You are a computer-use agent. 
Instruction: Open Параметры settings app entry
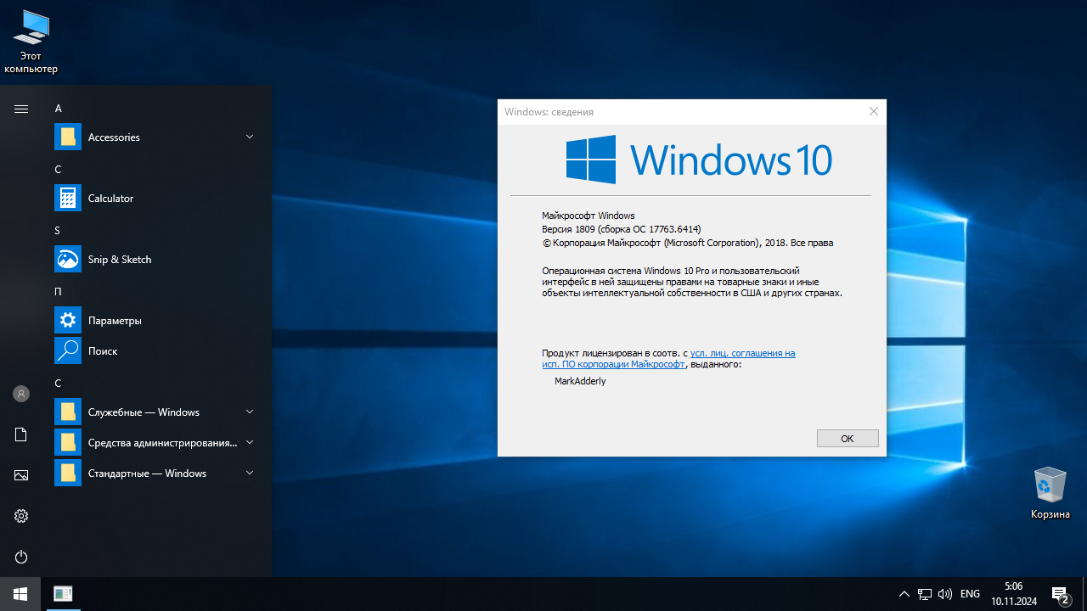point(155,320)
